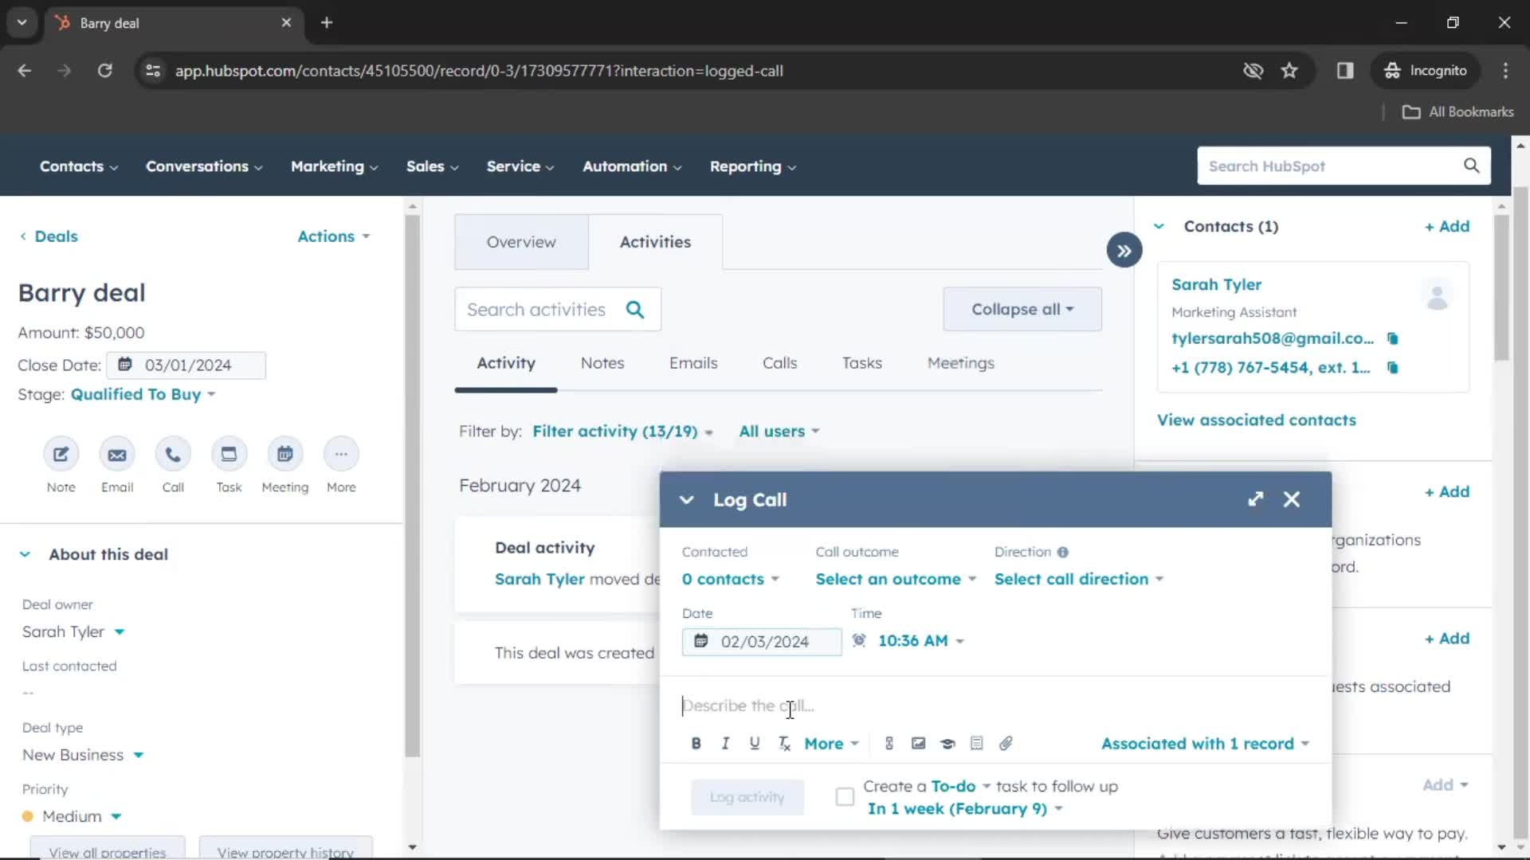Click the More formatting options button

point(830,744)
